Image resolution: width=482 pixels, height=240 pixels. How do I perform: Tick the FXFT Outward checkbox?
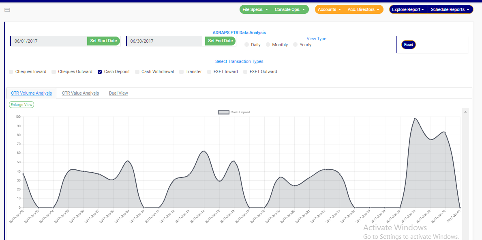tap(245, 72)
